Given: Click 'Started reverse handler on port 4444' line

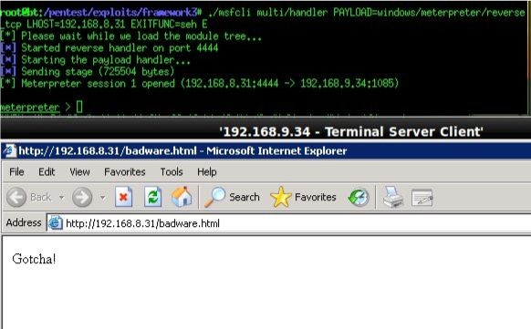Looking at the screenshot, I should [109, 47].
